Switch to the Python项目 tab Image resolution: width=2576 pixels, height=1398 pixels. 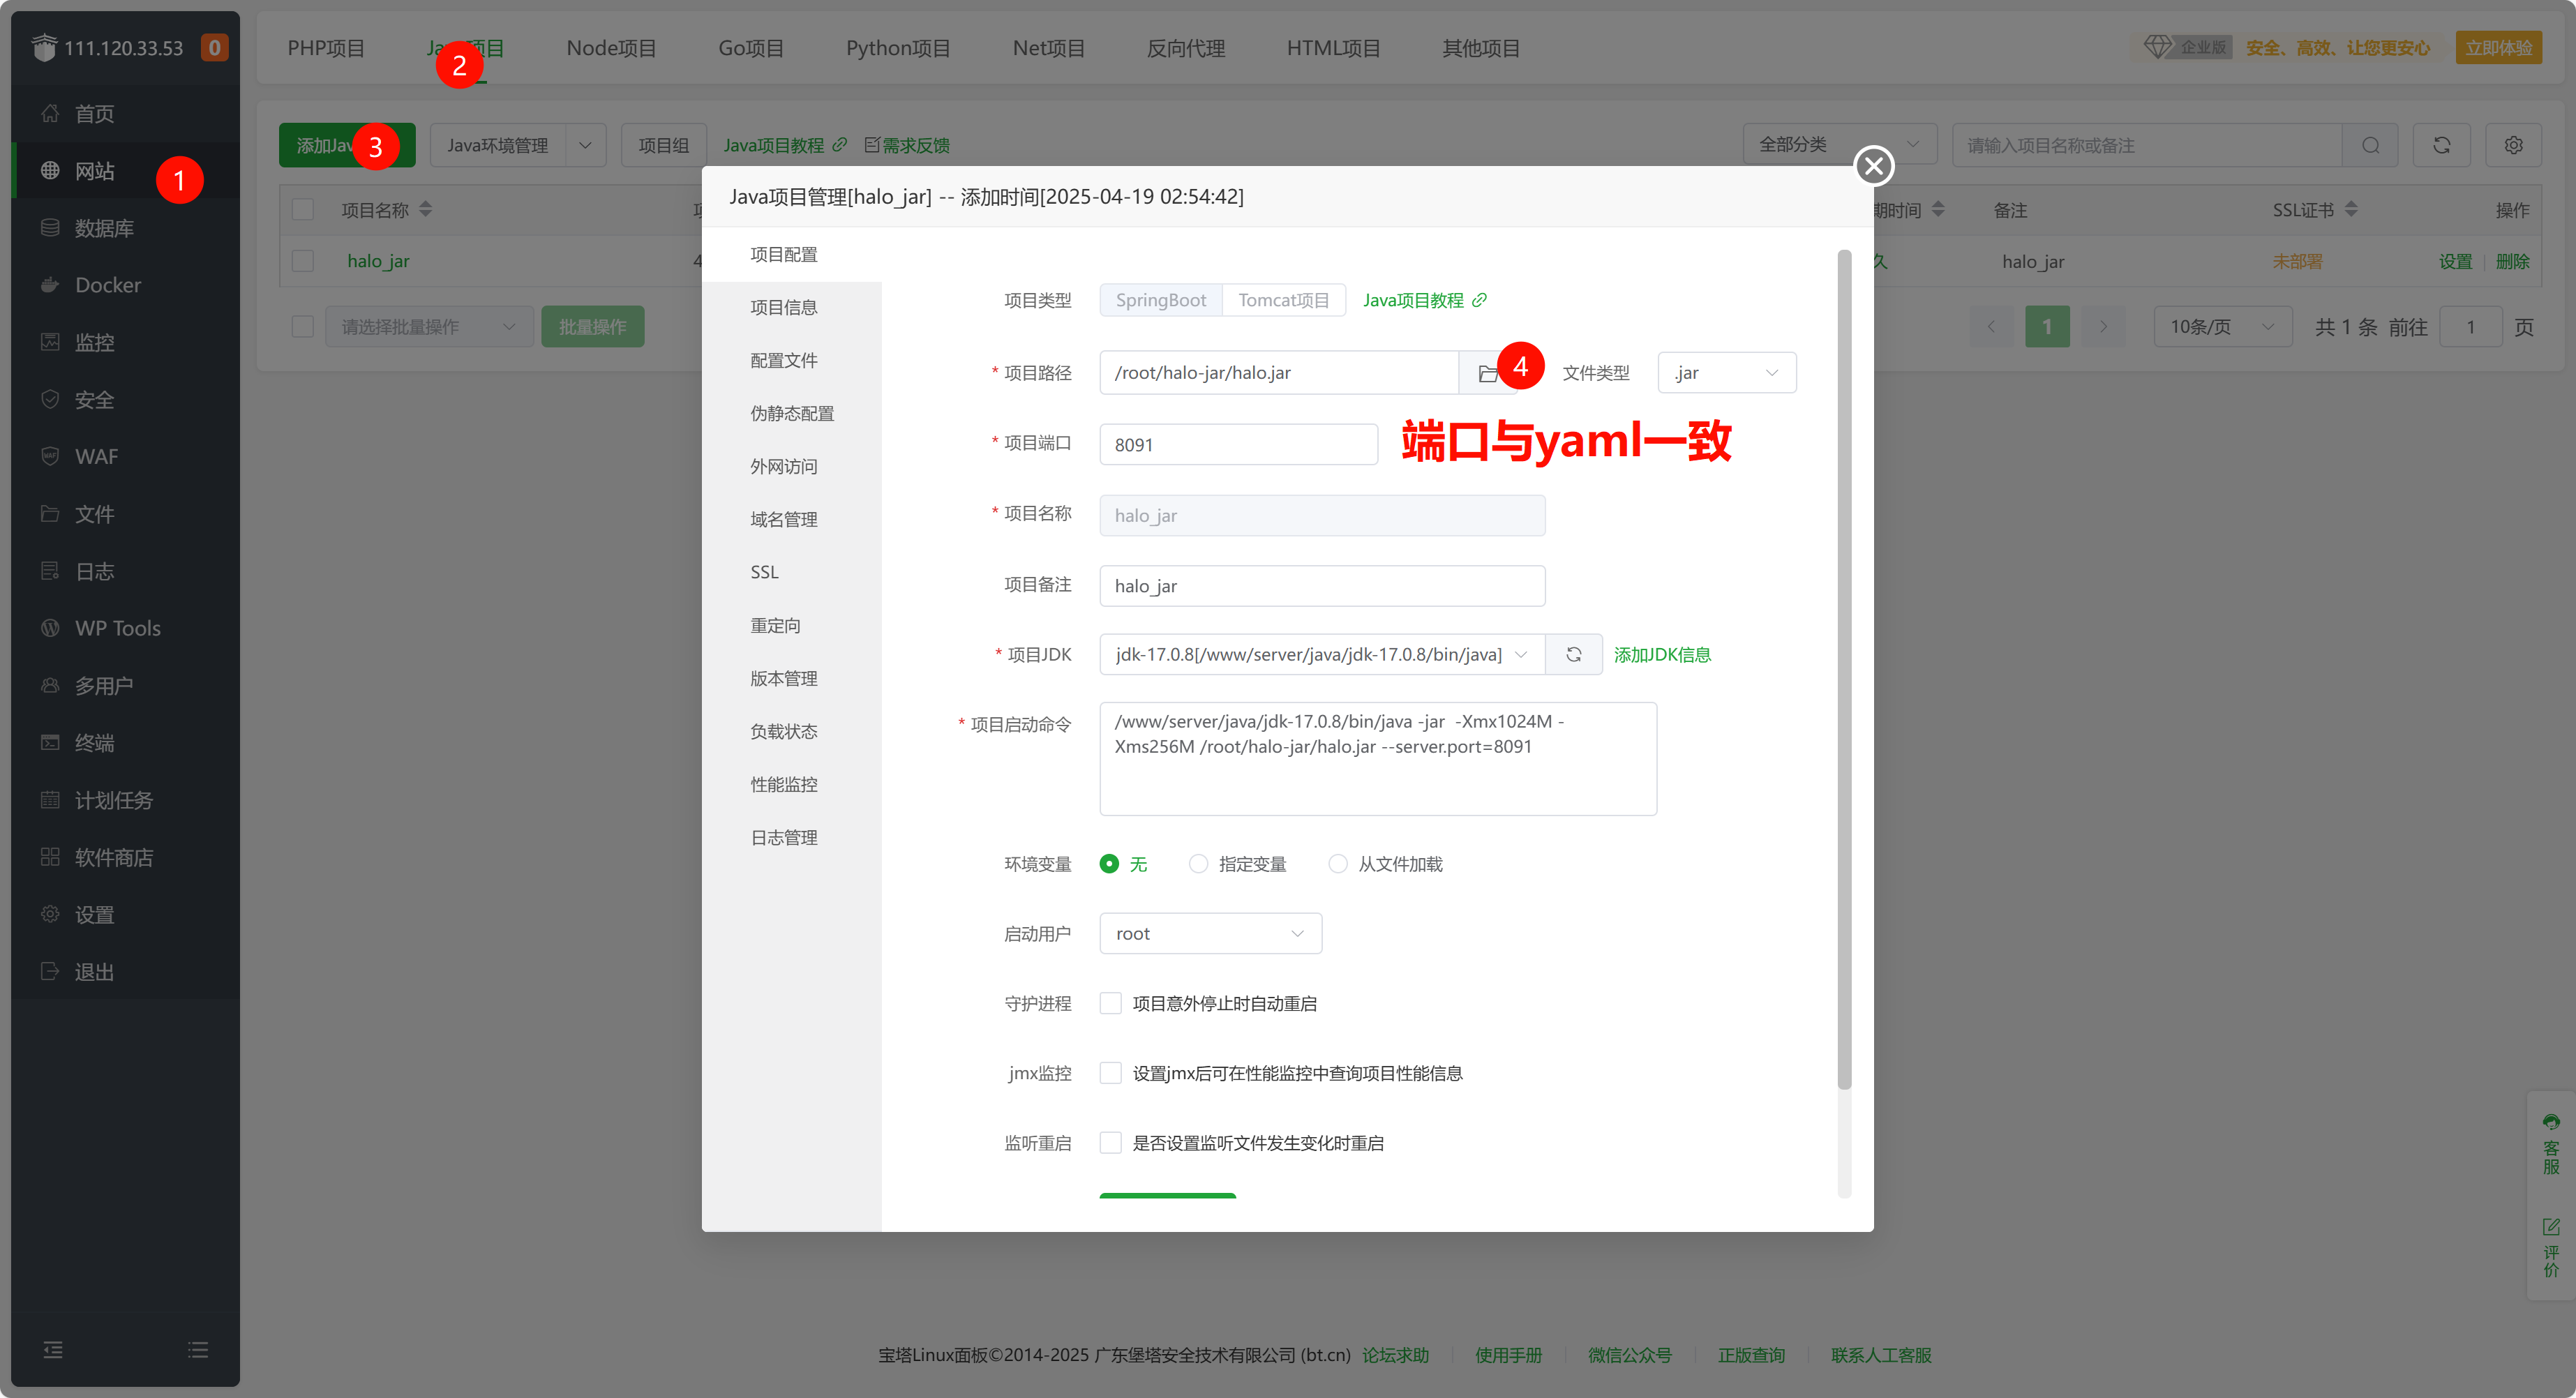pyautogui.click(x=898, y=48)
